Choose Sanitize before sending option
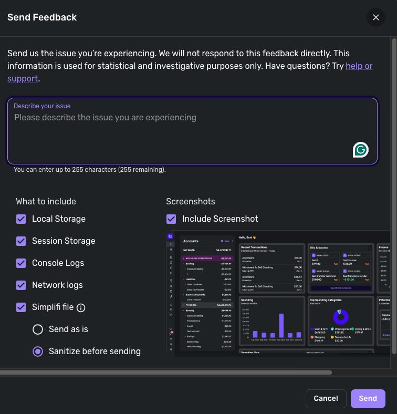 coord(38,351)
